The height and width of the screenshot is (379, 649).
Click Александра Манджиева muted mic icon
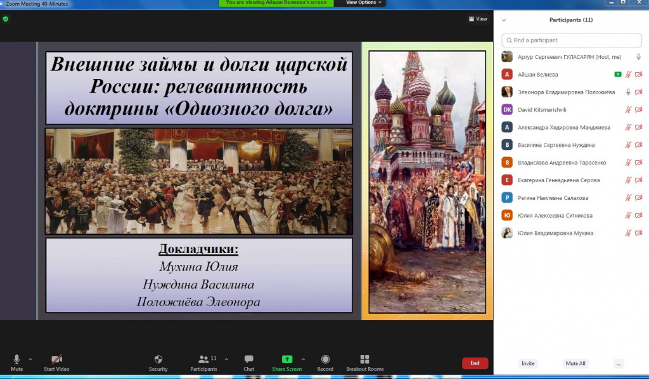point(628,127)
